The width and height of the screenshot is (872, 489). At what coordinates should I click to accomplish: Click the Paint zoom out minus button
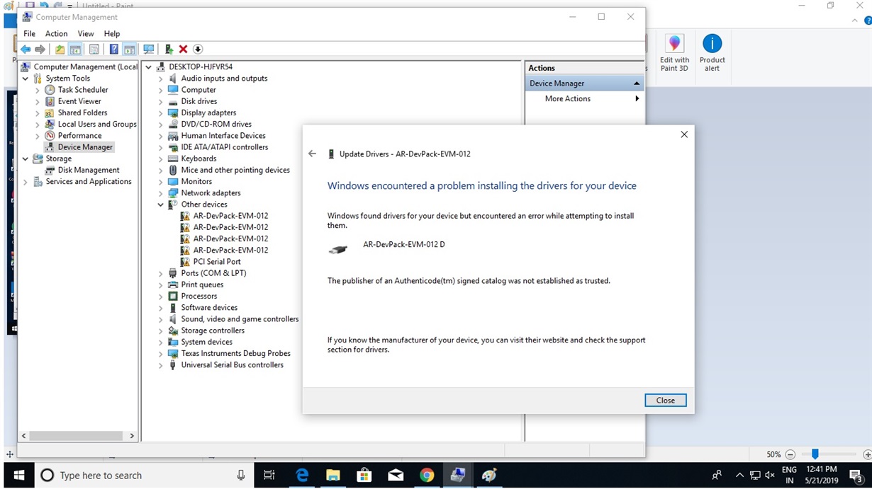[790, 455]
